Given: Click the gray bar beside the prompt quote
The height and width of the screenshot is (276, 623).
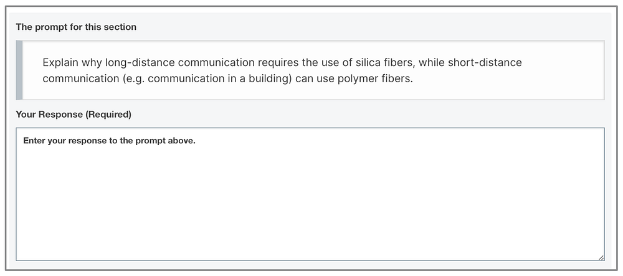Looking at the screenshot, I should pyautogui.click(x=19, y=70).
